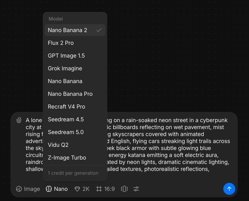Open the Image type dropdown
The image size is (249, 201).
pyautogui.click(x=28, y=189)
